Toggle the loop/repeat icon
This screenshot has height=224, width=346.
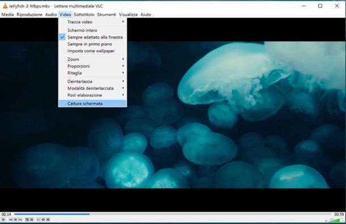point(43,219)
